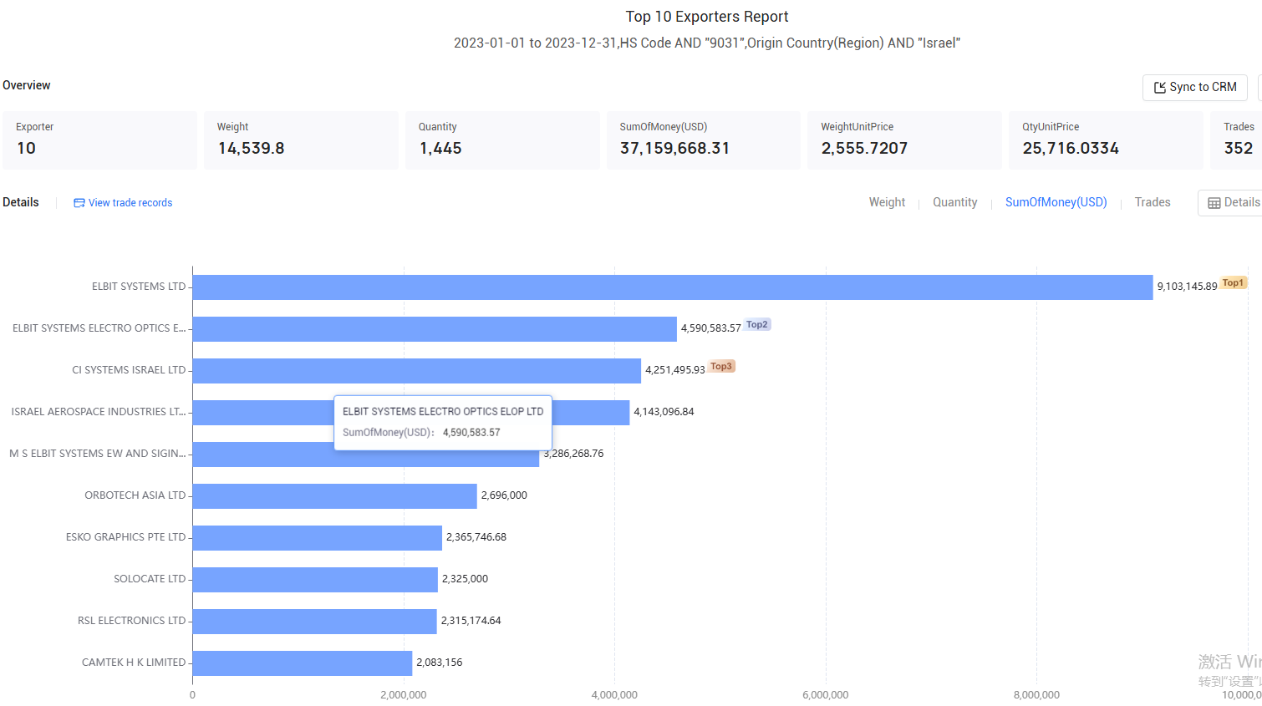
Task: Click the SOLOCATE LTD bar
Action: [x=315, y=579]
